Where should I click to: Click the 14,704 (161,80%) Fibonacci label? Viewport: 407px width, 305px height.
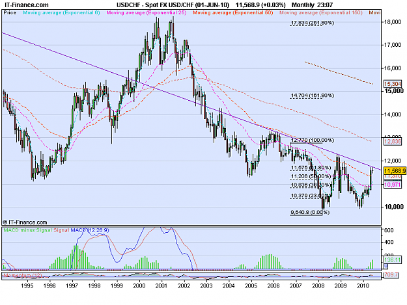tap(313, 96)
